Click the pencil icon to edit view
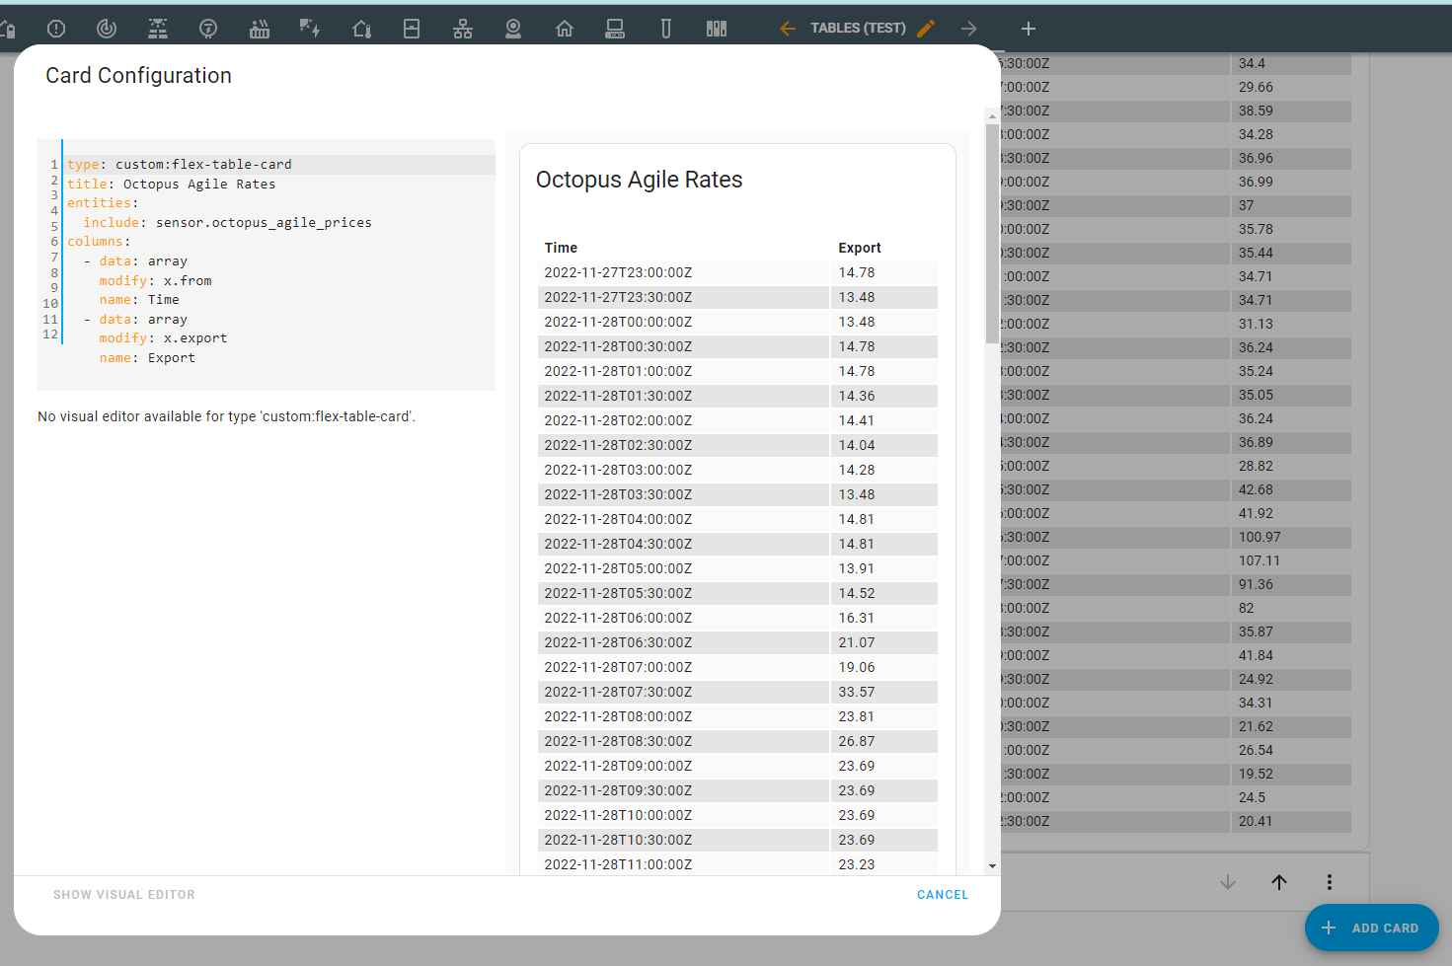1452x966 pixels. click(x=926, y=29)
